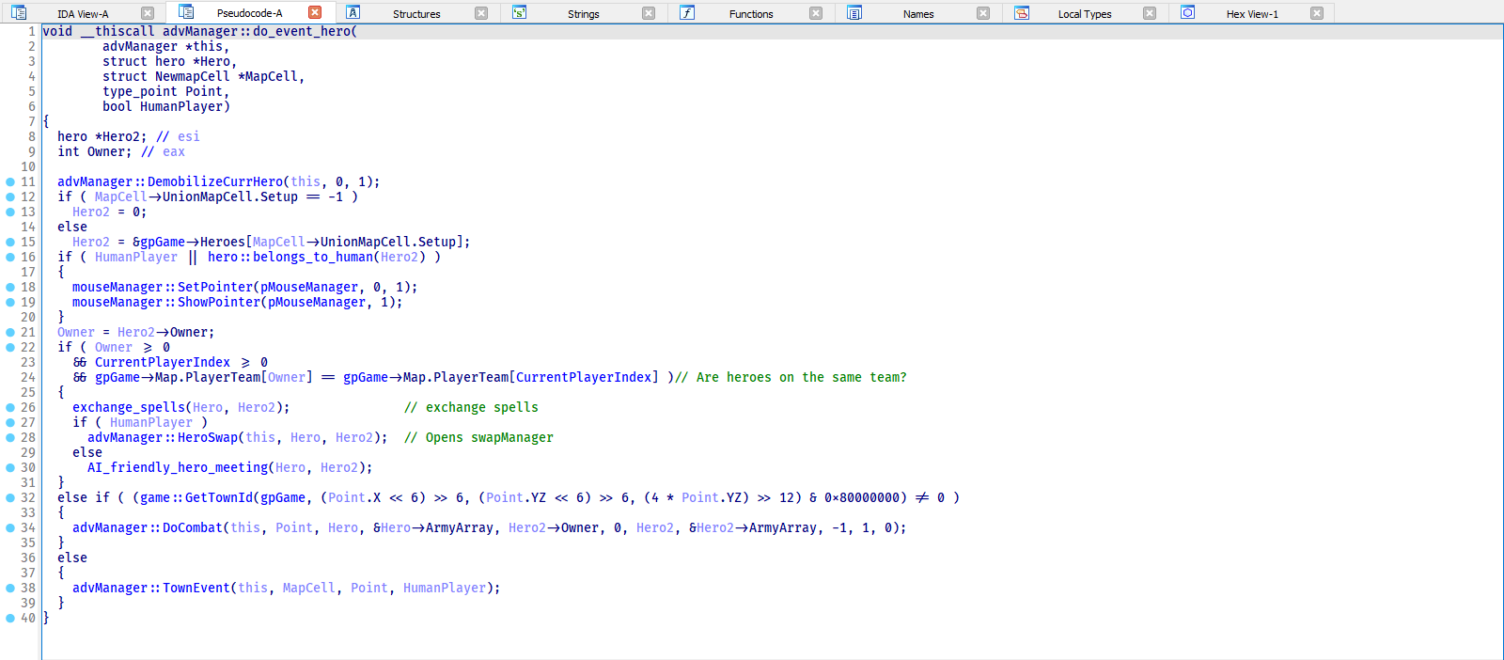Image resolution: width=1504 pixels, height=660 pixels.
Task: Click the Functions tab icon
Action: [x=687, y=12]
